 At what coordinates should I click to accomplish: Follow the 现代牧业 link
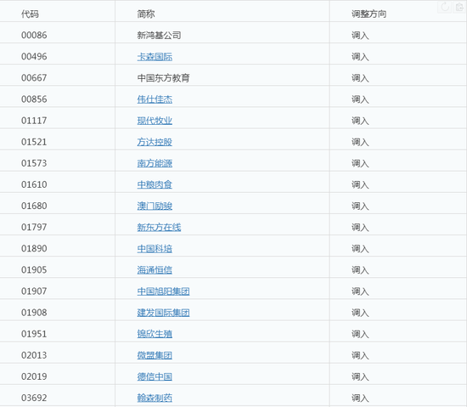(x=155, y=121)
